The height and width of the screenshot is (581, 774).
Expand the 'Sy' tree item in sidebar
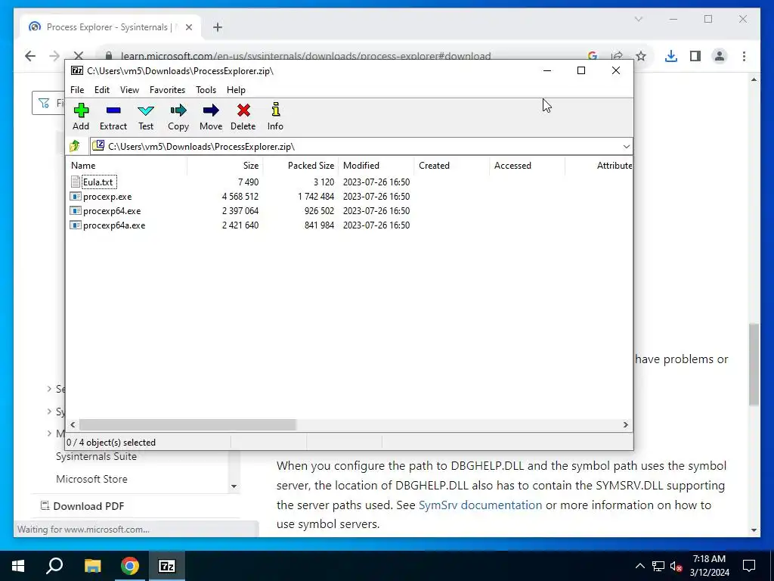tap(49, 411)
